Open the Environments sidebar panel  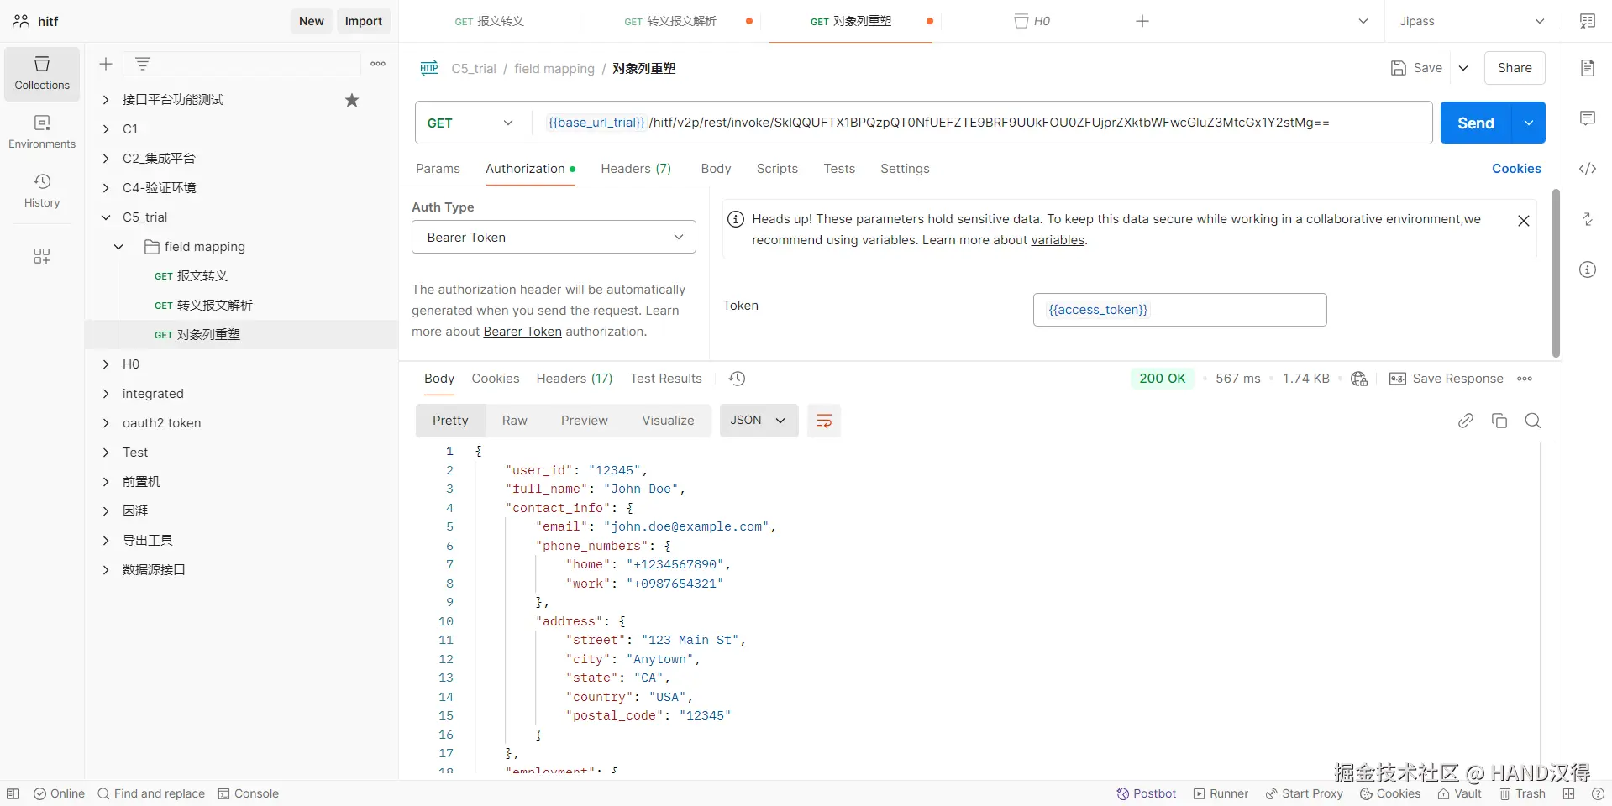pos(42,132)
